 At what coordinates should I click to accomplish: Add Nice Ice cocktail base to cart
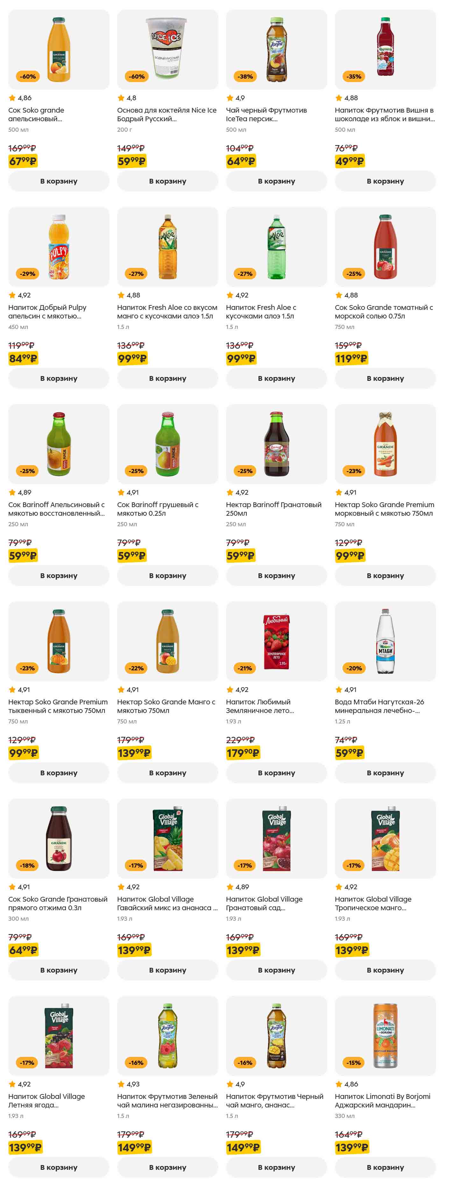(167, 181)
